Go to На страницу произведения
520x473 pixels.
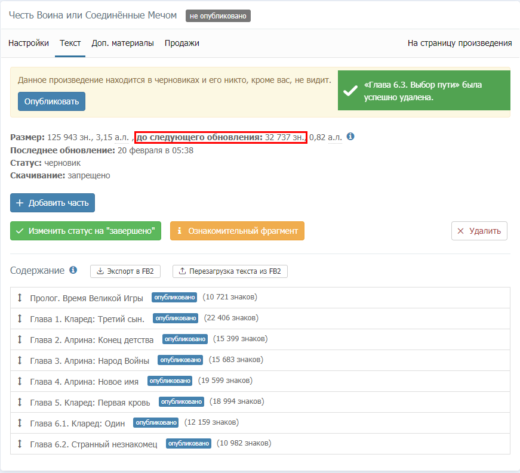tap(459, 43)
